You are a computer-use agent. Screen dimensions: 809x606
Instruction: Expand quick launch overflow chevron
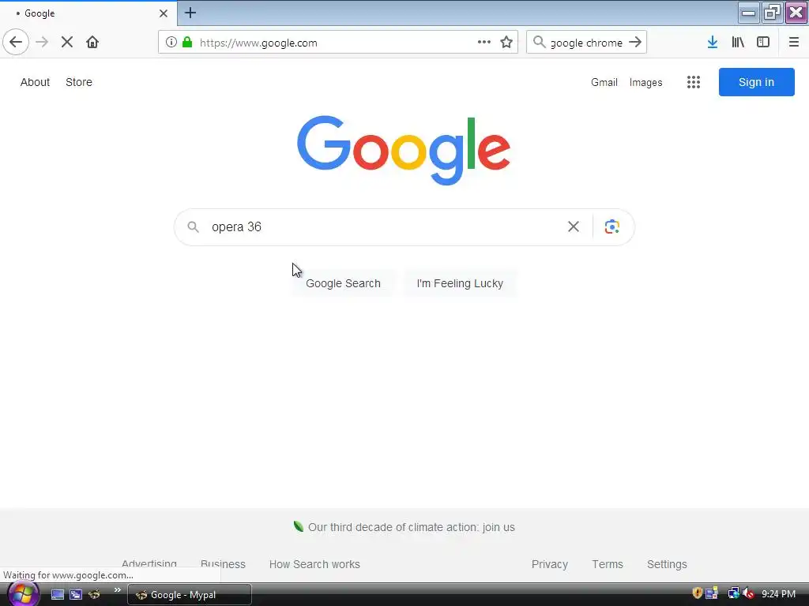(118, 590)
